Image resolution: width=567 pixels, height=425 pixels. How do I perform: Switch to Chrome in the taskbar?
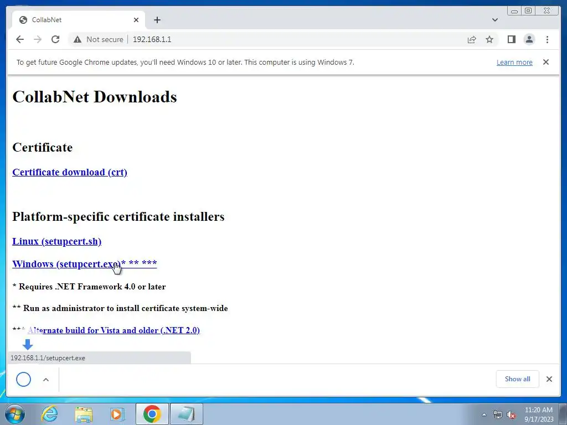tap(152, 414)
